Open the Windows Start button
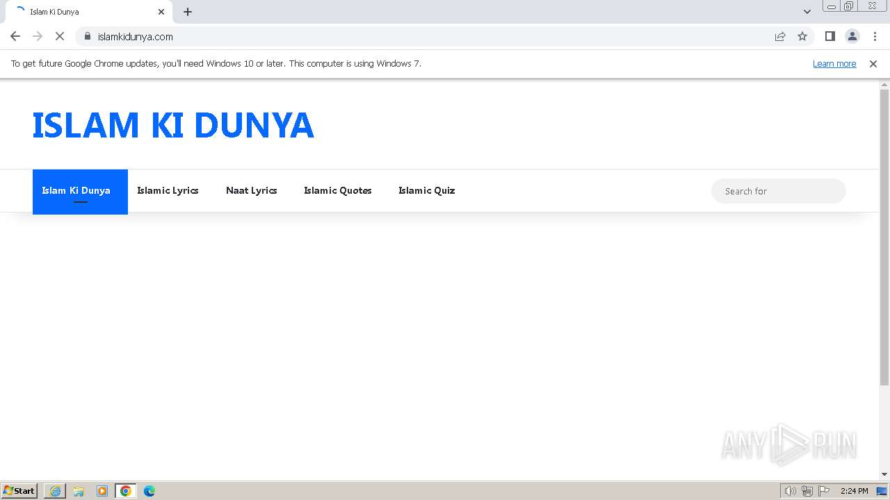890x500 pixels. (19, 490)
